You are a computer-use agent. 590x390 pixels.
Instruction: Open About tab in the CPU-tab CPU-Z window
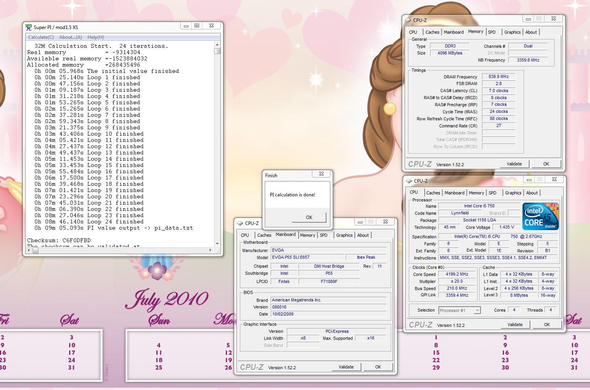[x=532, y=193]
